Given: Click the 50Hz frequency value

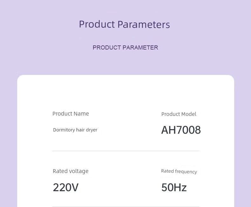Looking at the screenshot, I should [x=174, y=187].
